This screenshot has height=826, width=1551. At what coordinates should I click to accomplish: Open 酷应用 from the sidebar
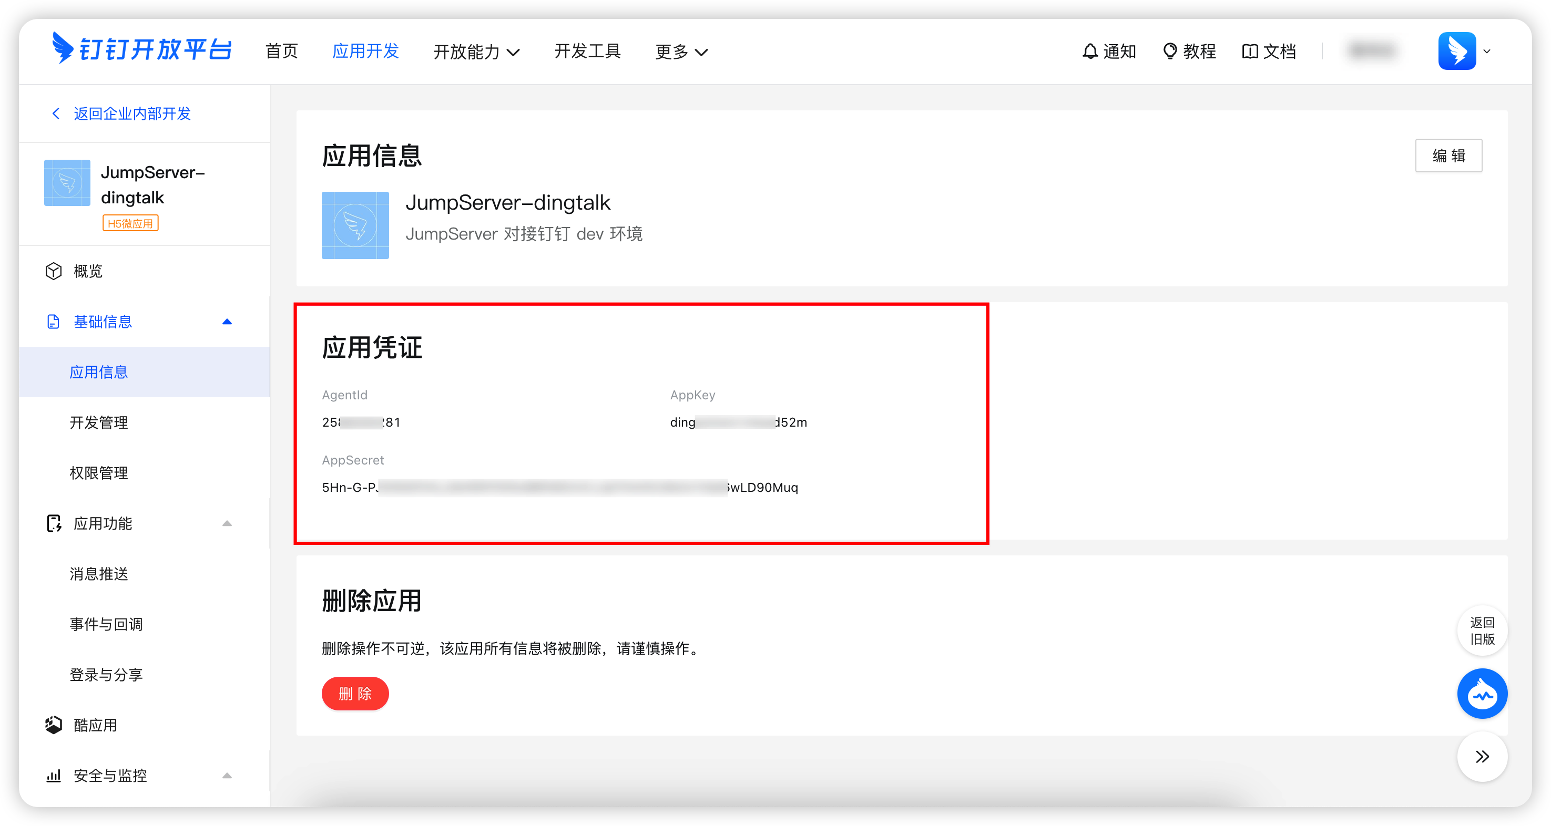pos(95,726)
